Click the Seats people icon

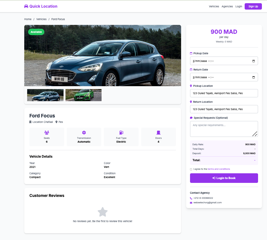47,132
